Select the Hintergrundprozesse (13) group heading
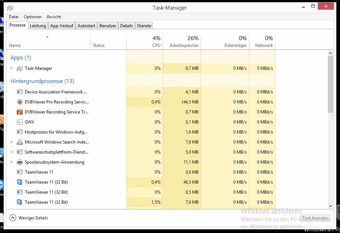The width and height of the screenshot is (340, 233). (42, 81)
